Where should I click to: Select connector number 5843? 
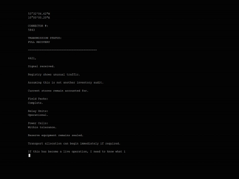[31, 30]
